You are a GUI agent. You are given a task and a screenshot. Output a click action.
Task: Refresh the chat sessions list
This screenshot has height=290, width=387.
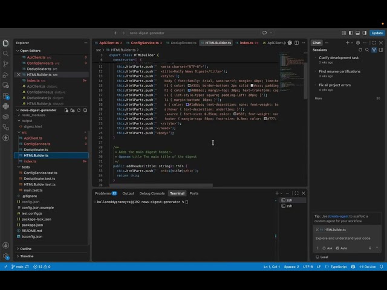click(x=360, y=50)
